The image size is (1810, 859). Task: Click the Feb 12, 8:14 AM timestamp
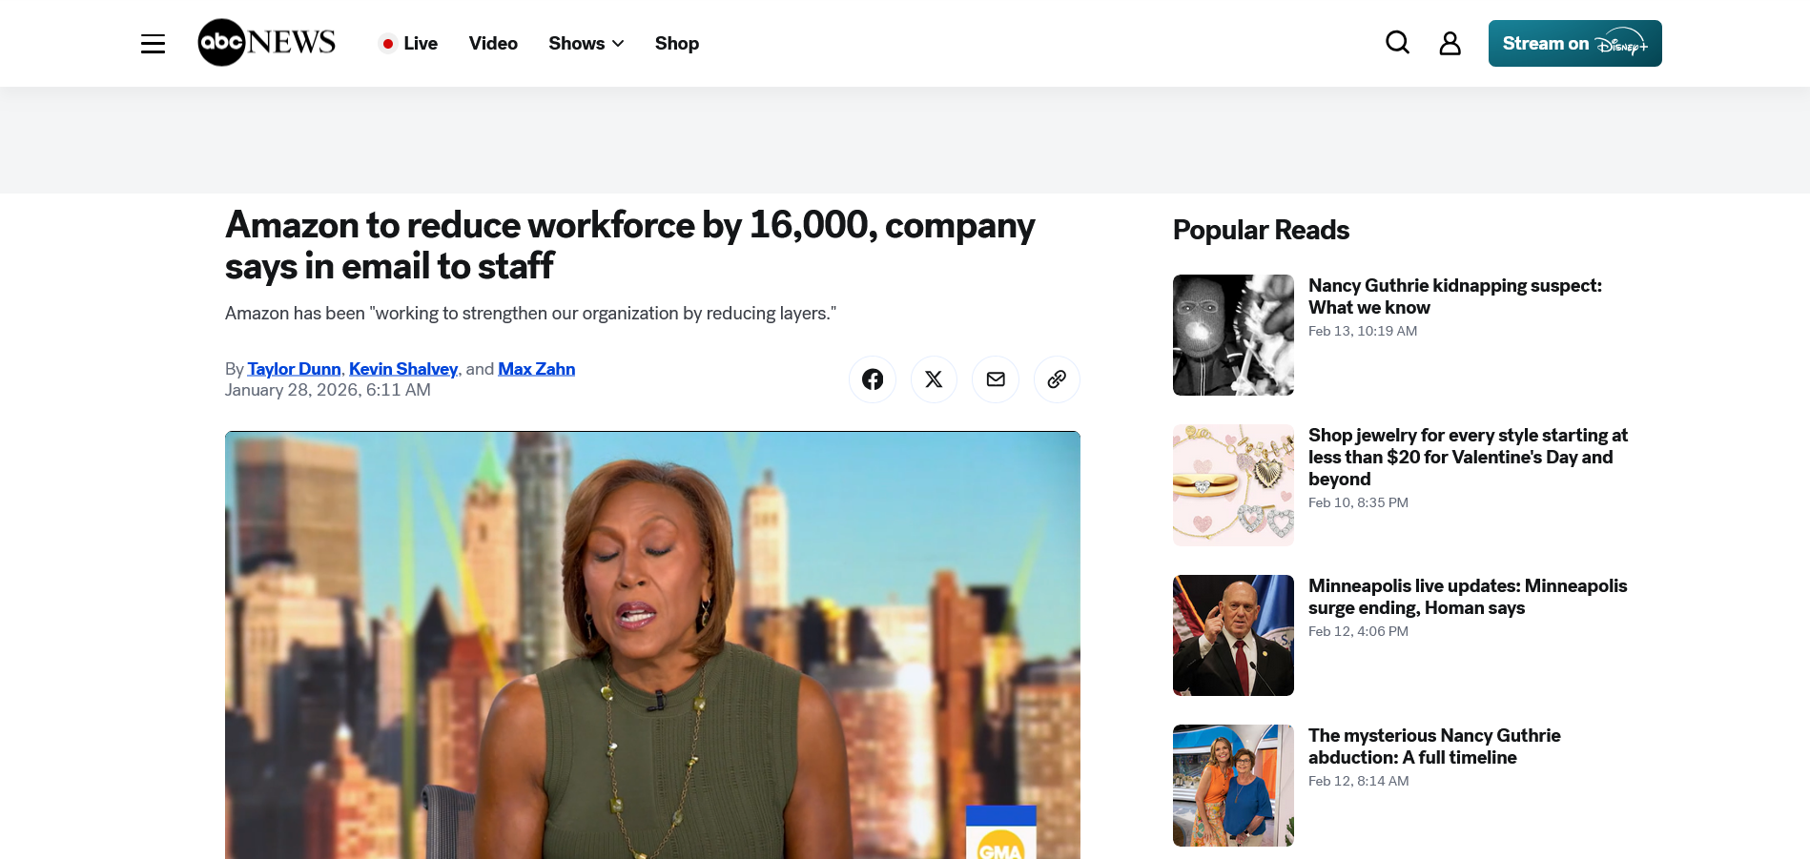(x=1358, y=781)
